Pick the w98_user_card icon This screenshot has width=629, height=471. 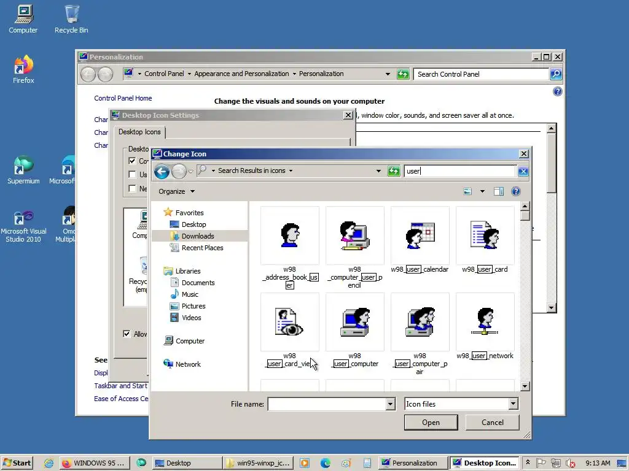[485, 235]
